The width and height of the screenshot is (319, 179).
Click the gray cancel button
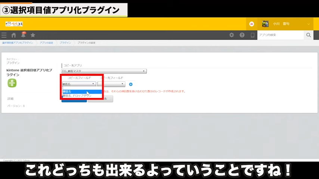coord(100,99)
